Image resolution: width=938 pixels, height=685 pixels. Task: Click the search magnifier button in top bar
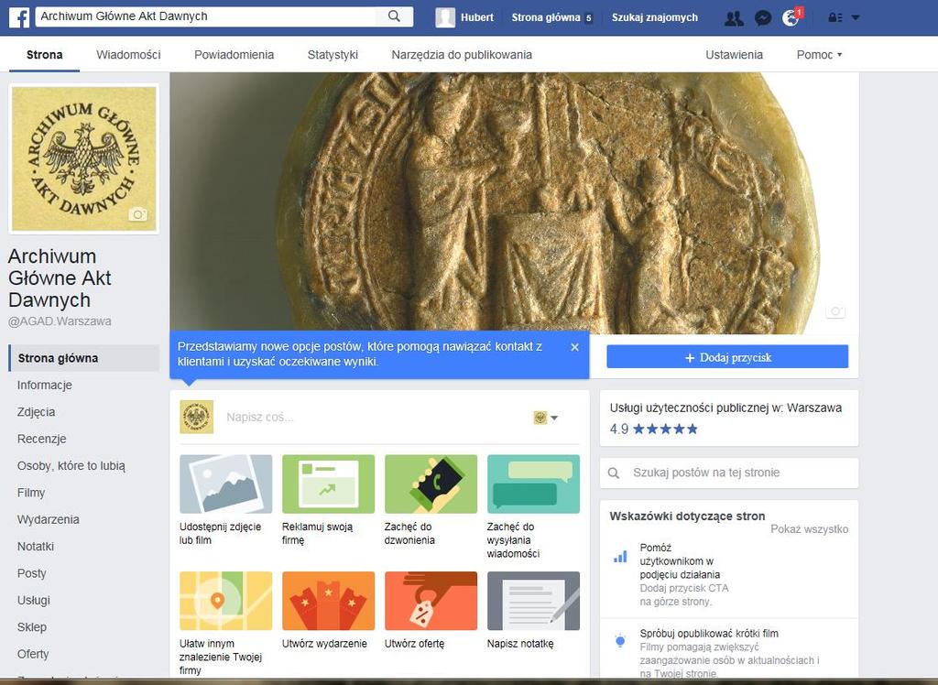[x=394, y=16]
